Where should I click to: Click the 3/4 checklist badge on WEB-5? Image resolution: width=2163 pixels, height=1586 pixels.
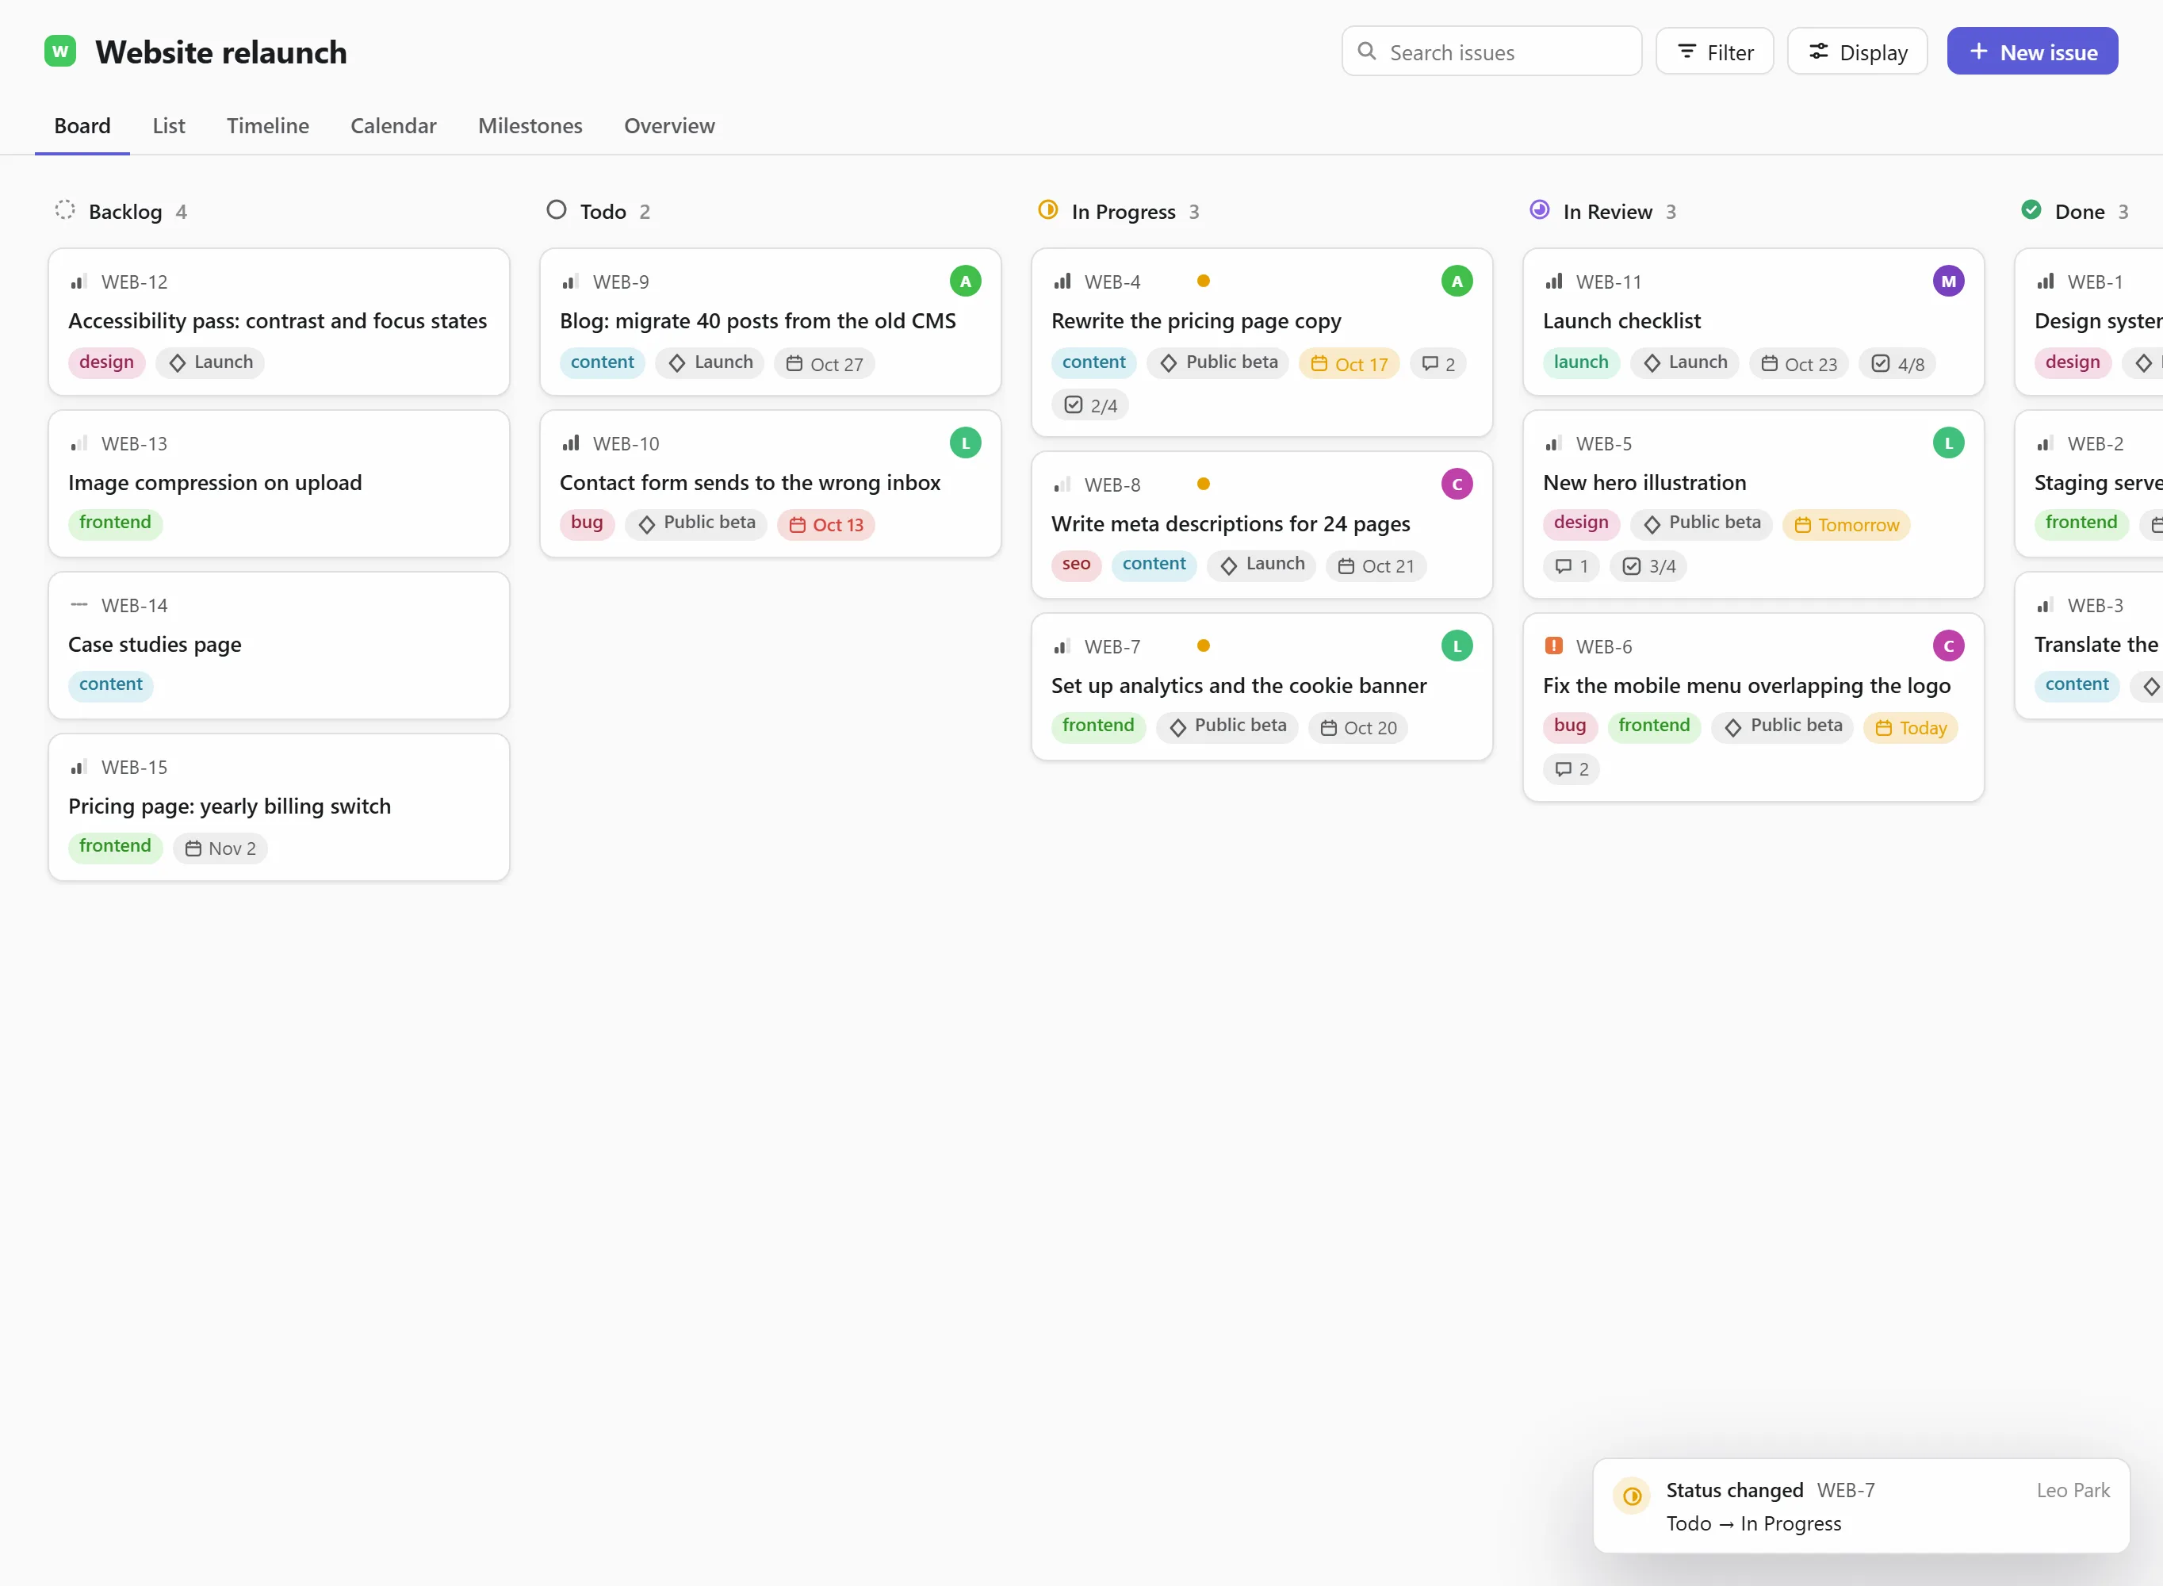1648,565
